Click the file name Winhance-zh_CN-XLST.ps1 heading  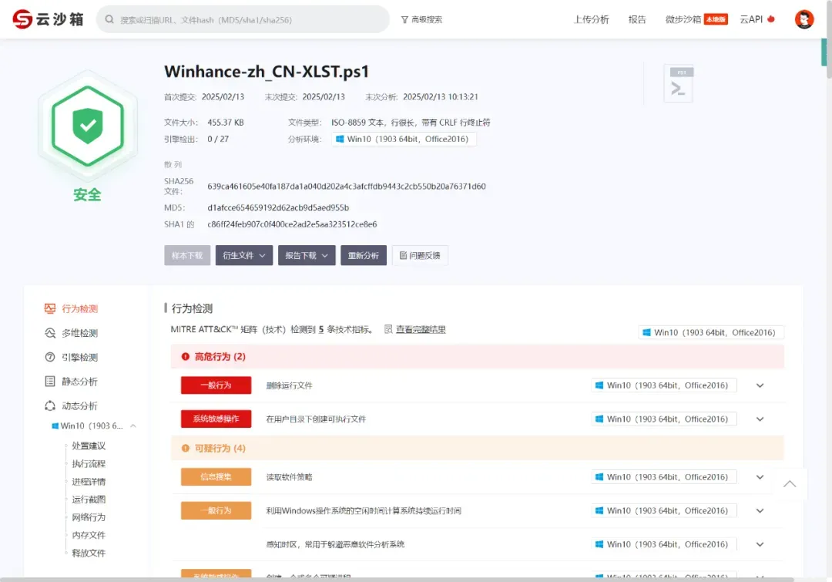click(267, 72)
